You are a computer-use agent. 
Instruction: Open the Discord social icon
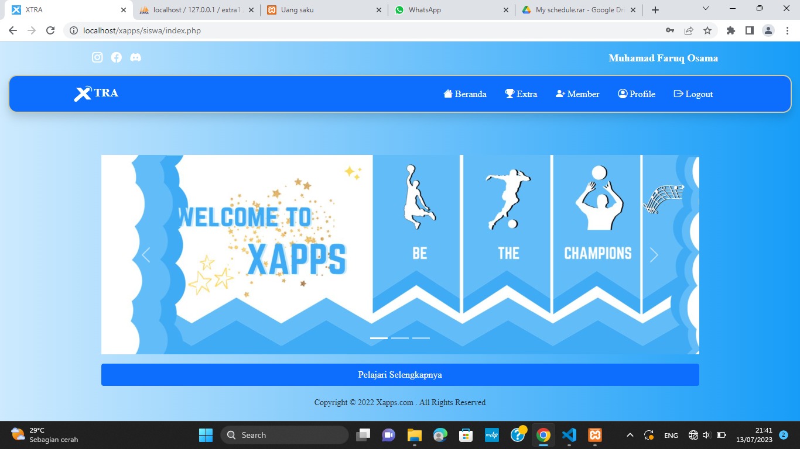[x=135, y=57]
